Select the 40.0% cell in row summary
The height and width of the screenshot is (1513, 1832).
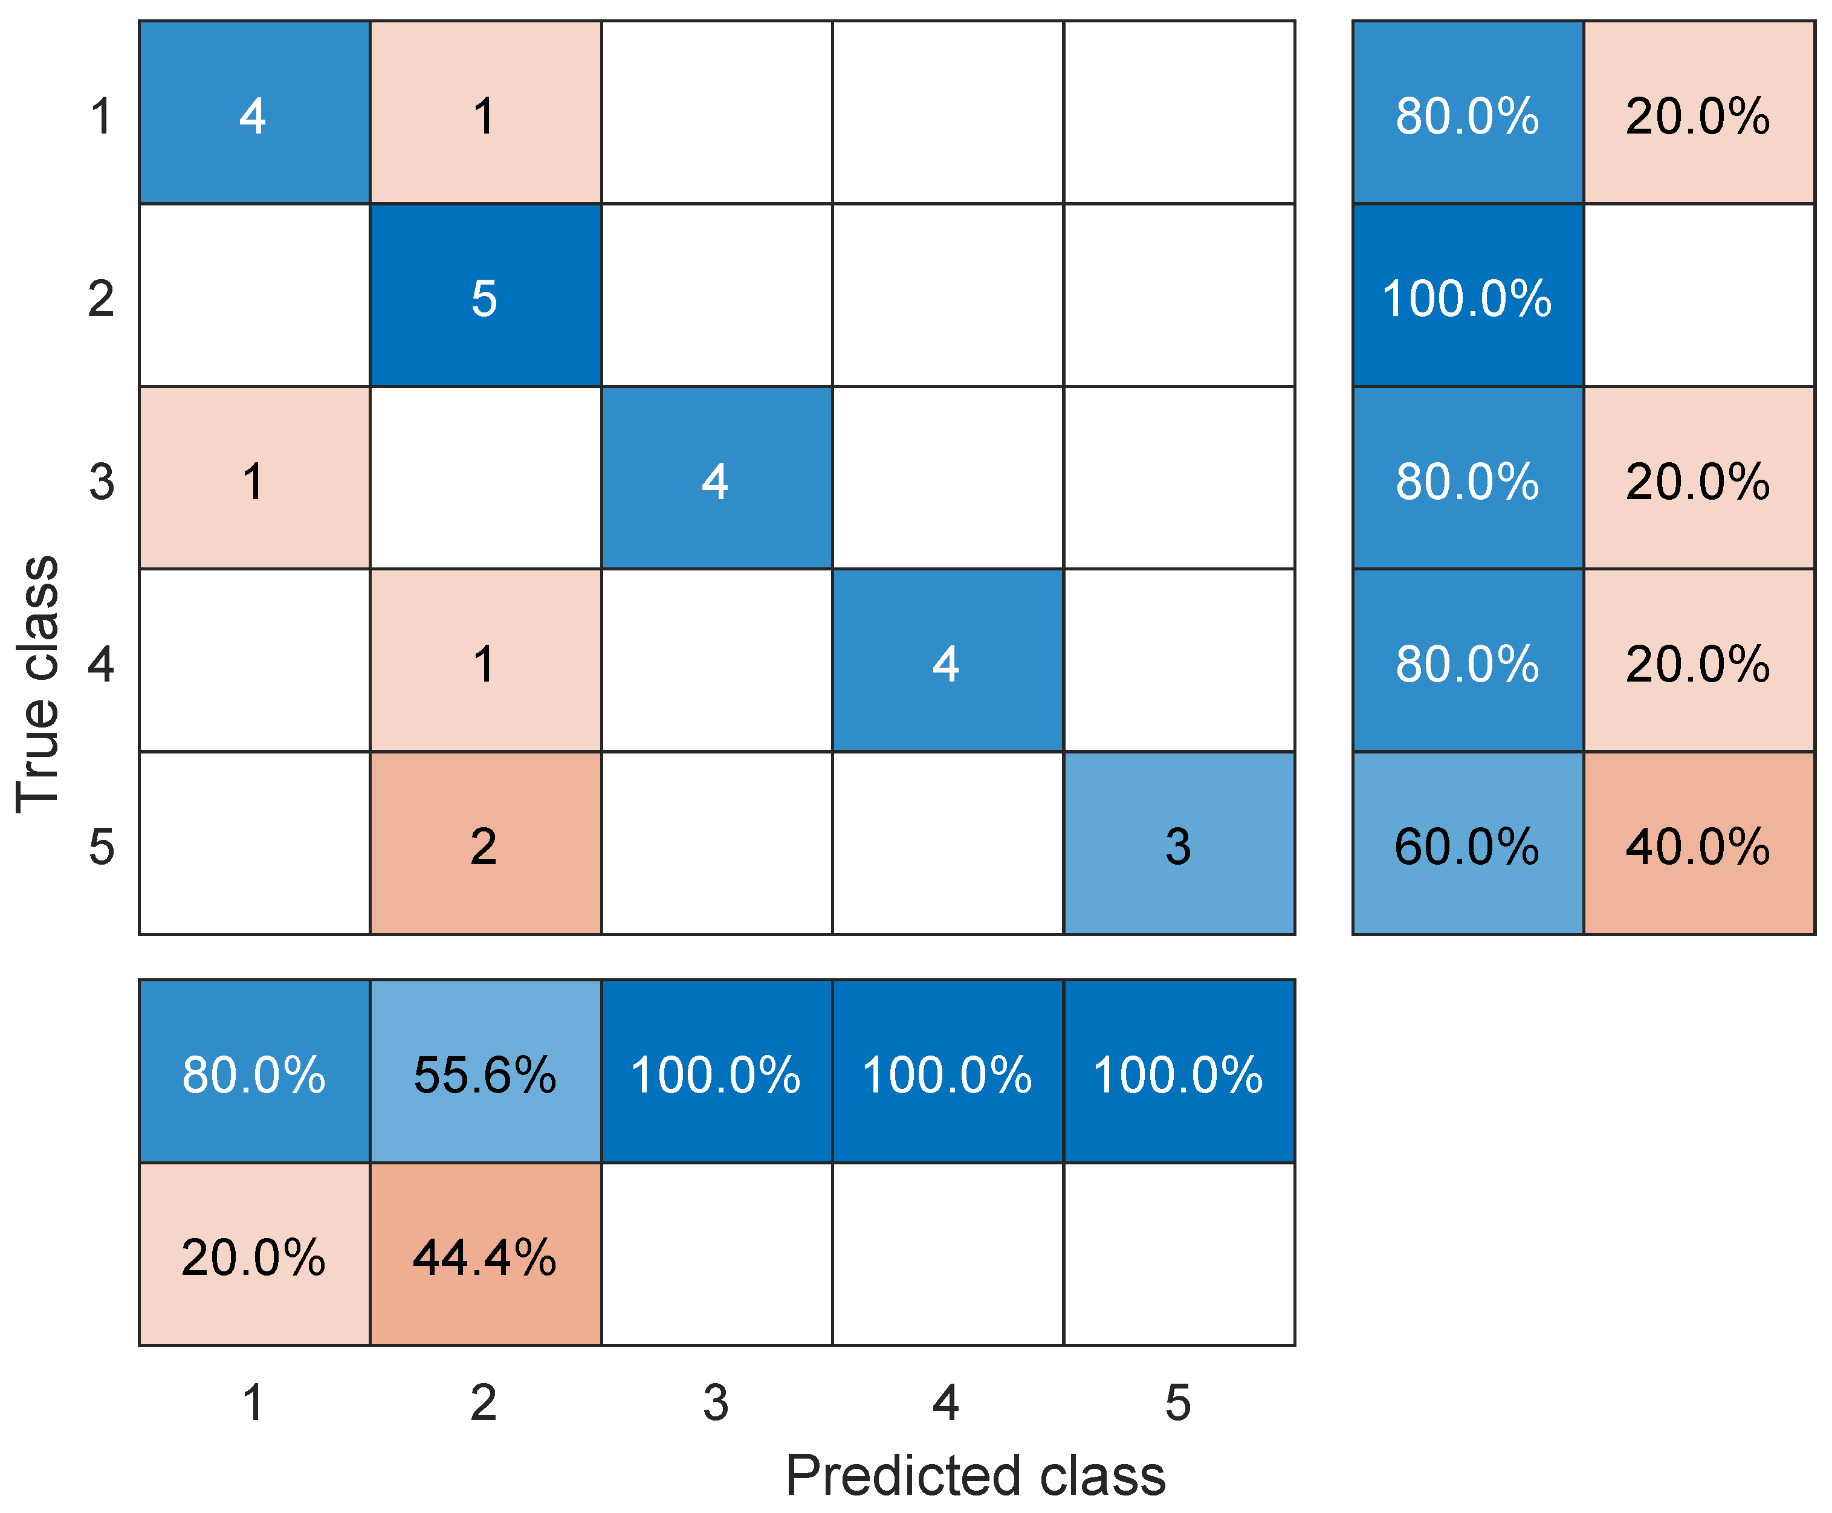coord(1698,842)
